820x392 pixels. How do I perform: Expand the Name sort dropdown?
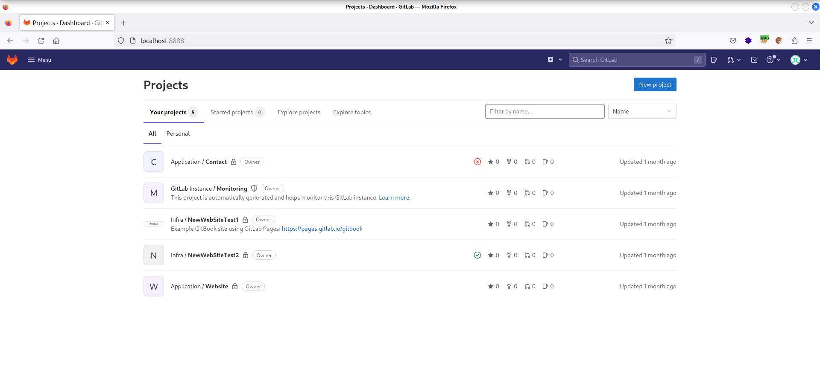click(642, 111)
